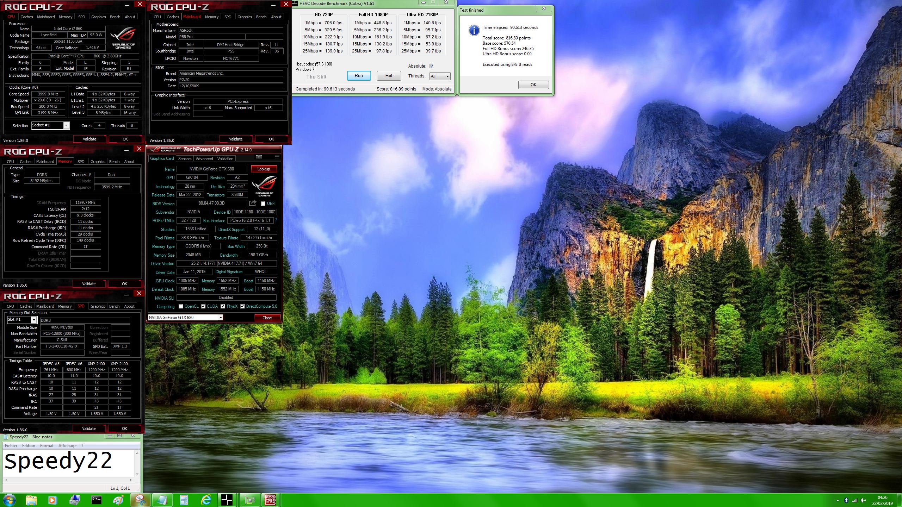The image size is (902, 507).
Task: Toggle the Absolute checkbox in HEVC Benchmark
Action: click(432, 66)
